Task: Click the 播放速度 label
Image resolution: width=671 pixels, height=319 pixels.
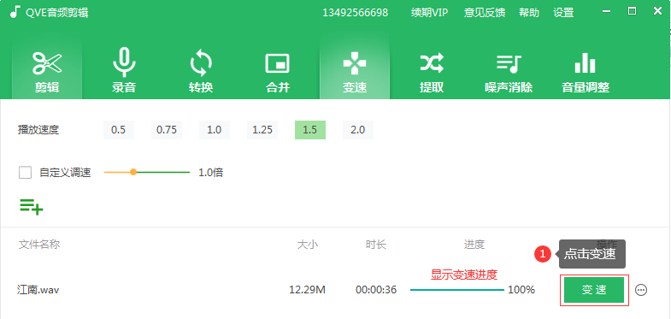Action: [38, 130]
